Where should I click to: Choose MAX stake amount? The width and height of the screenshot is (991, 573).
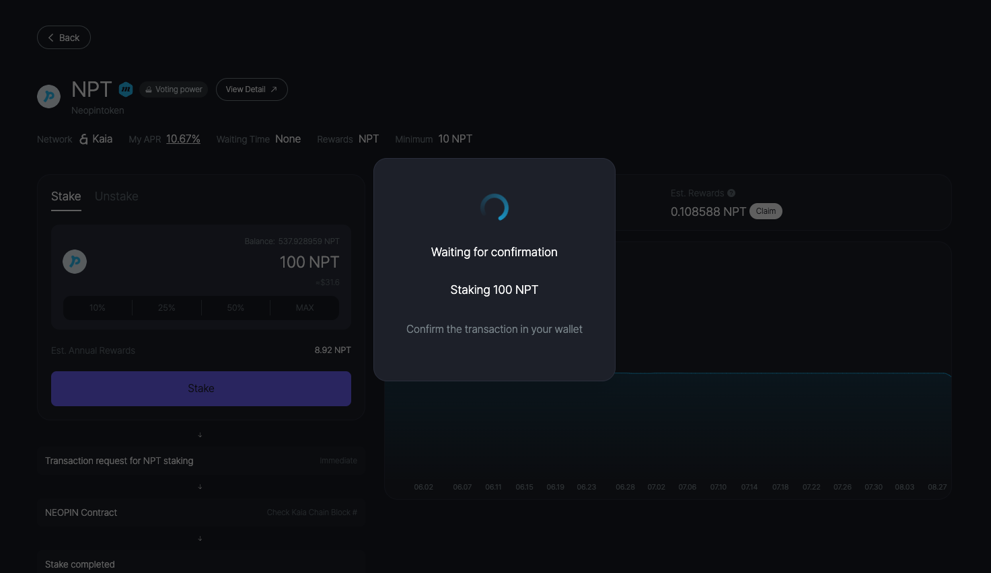(305, 308)
